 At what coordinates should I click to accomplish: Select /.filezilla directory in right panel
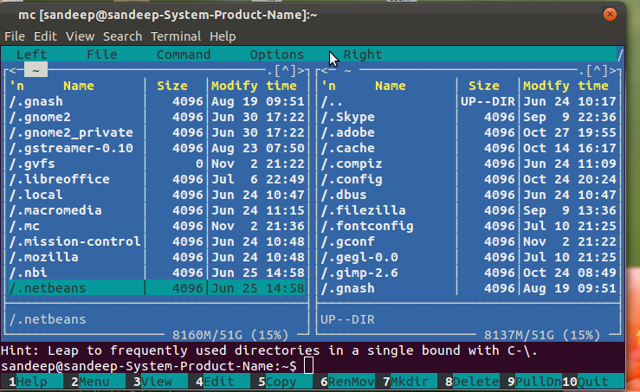point(469,210)
